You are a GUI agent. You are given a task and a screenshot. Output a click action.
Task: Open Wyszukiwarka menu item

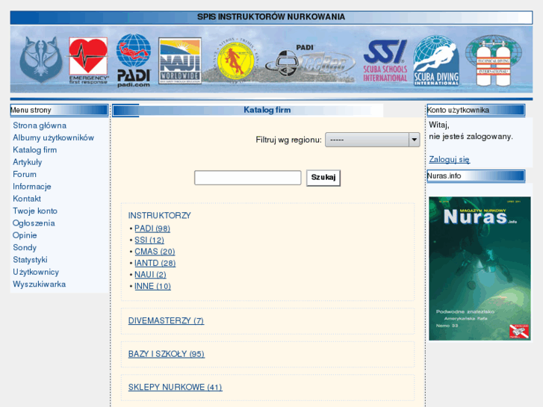point(39,284)
